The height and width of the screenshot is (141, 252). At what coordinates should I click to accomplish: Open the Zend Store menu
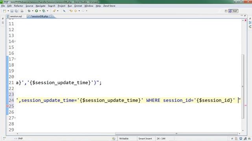click(x=109, y=6)
